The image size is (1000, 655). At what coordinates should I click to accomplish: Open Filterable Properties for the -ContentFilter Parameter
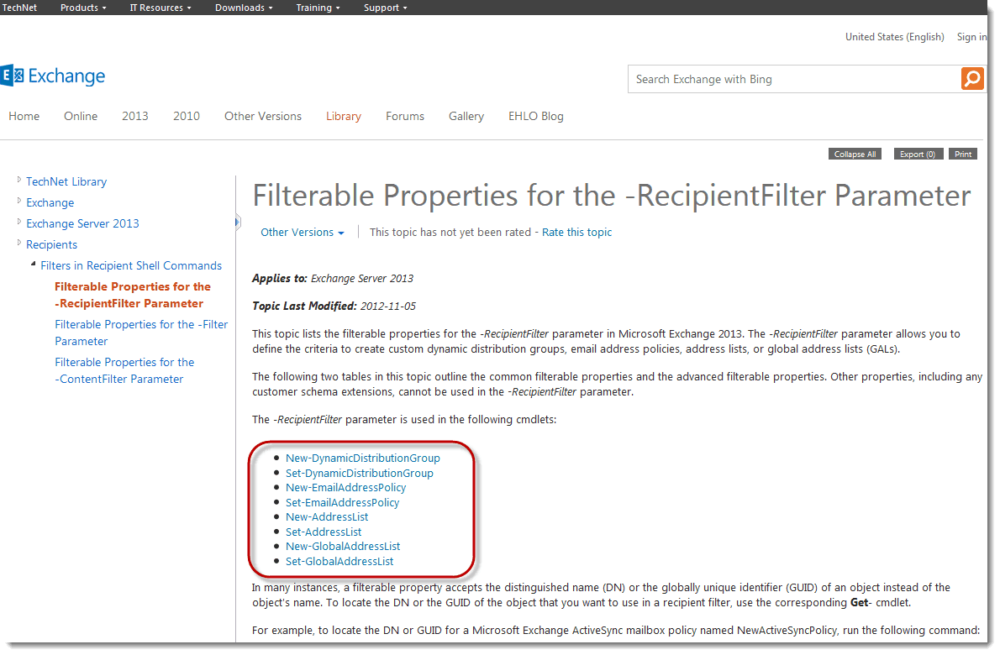[124, 370]
